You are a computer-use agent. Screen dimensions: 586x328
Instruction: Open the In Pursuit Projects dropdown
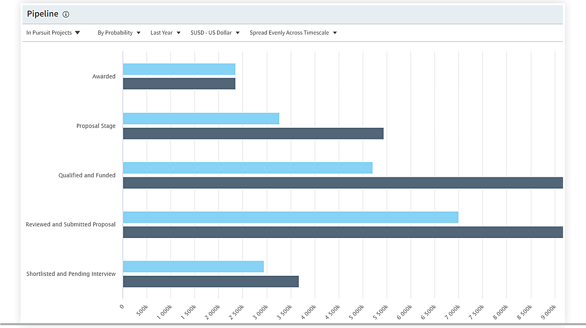49,32
